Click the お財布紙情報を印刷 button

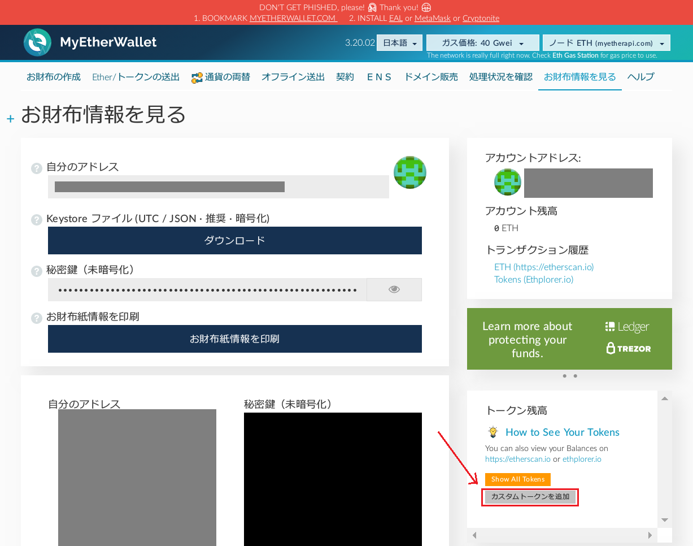[x=235, y=339]
